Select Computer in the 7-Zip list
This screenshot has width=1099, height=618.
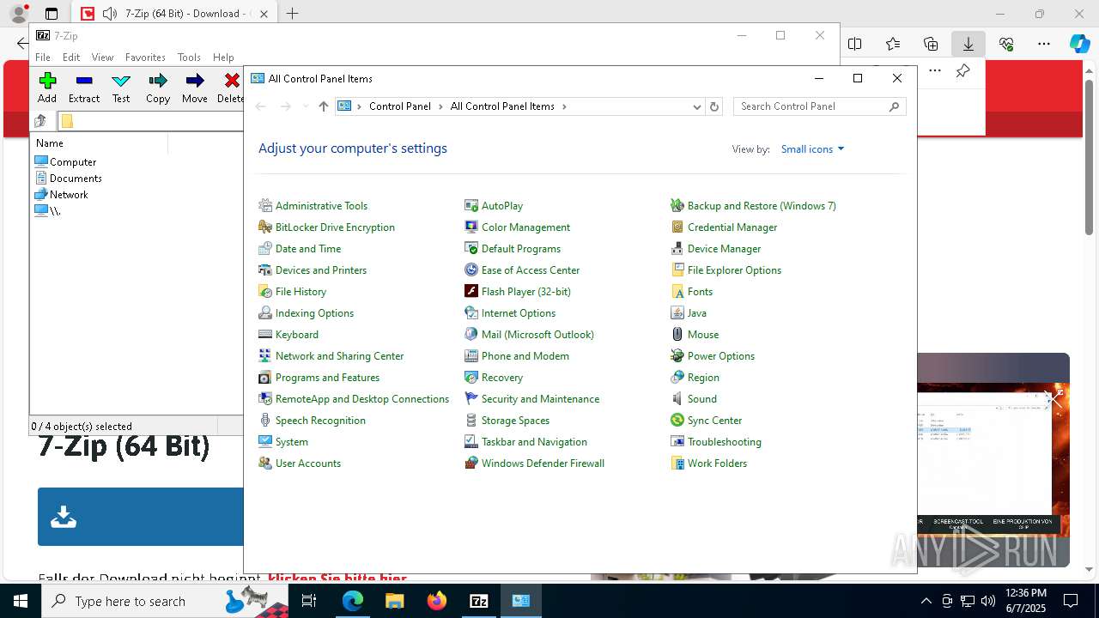click(65, 161)
